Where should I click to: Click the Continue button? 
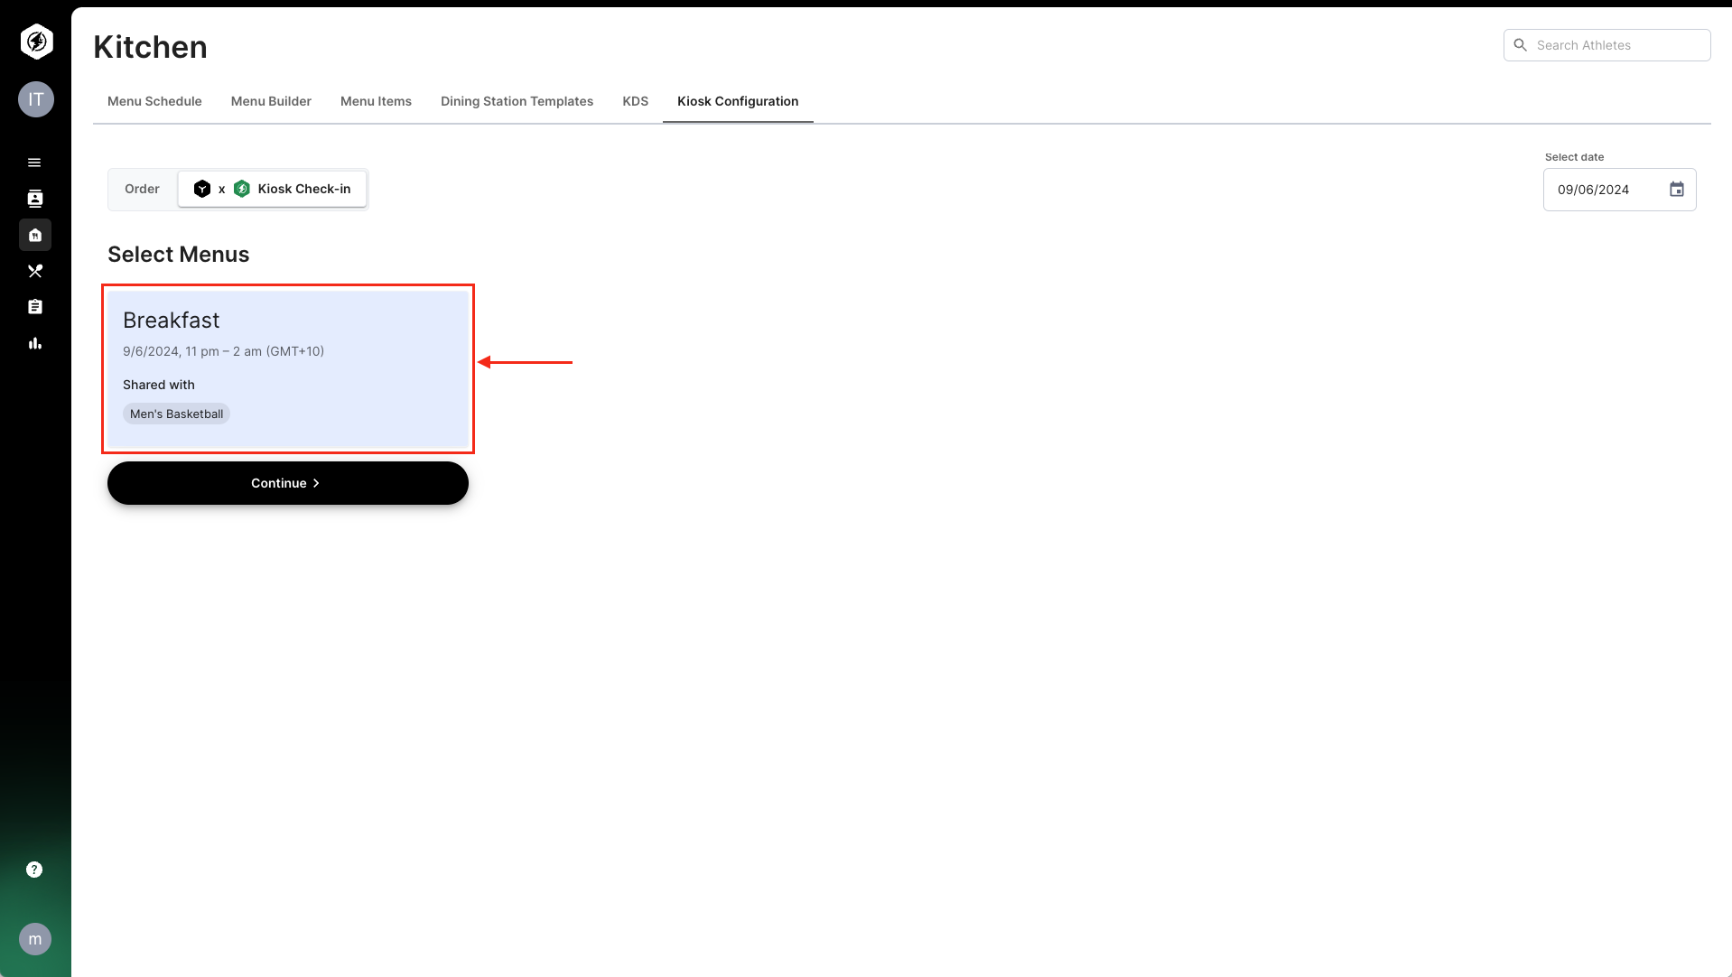click(x=288, y=483)
